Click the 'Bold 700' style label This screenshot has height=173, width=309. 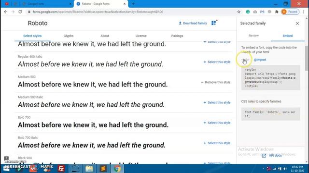pos(24,117)
